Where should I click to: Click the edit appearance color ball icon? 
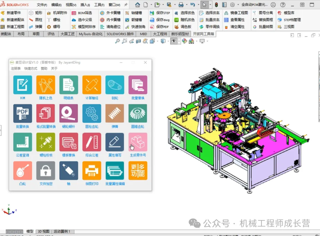point(184,41)
